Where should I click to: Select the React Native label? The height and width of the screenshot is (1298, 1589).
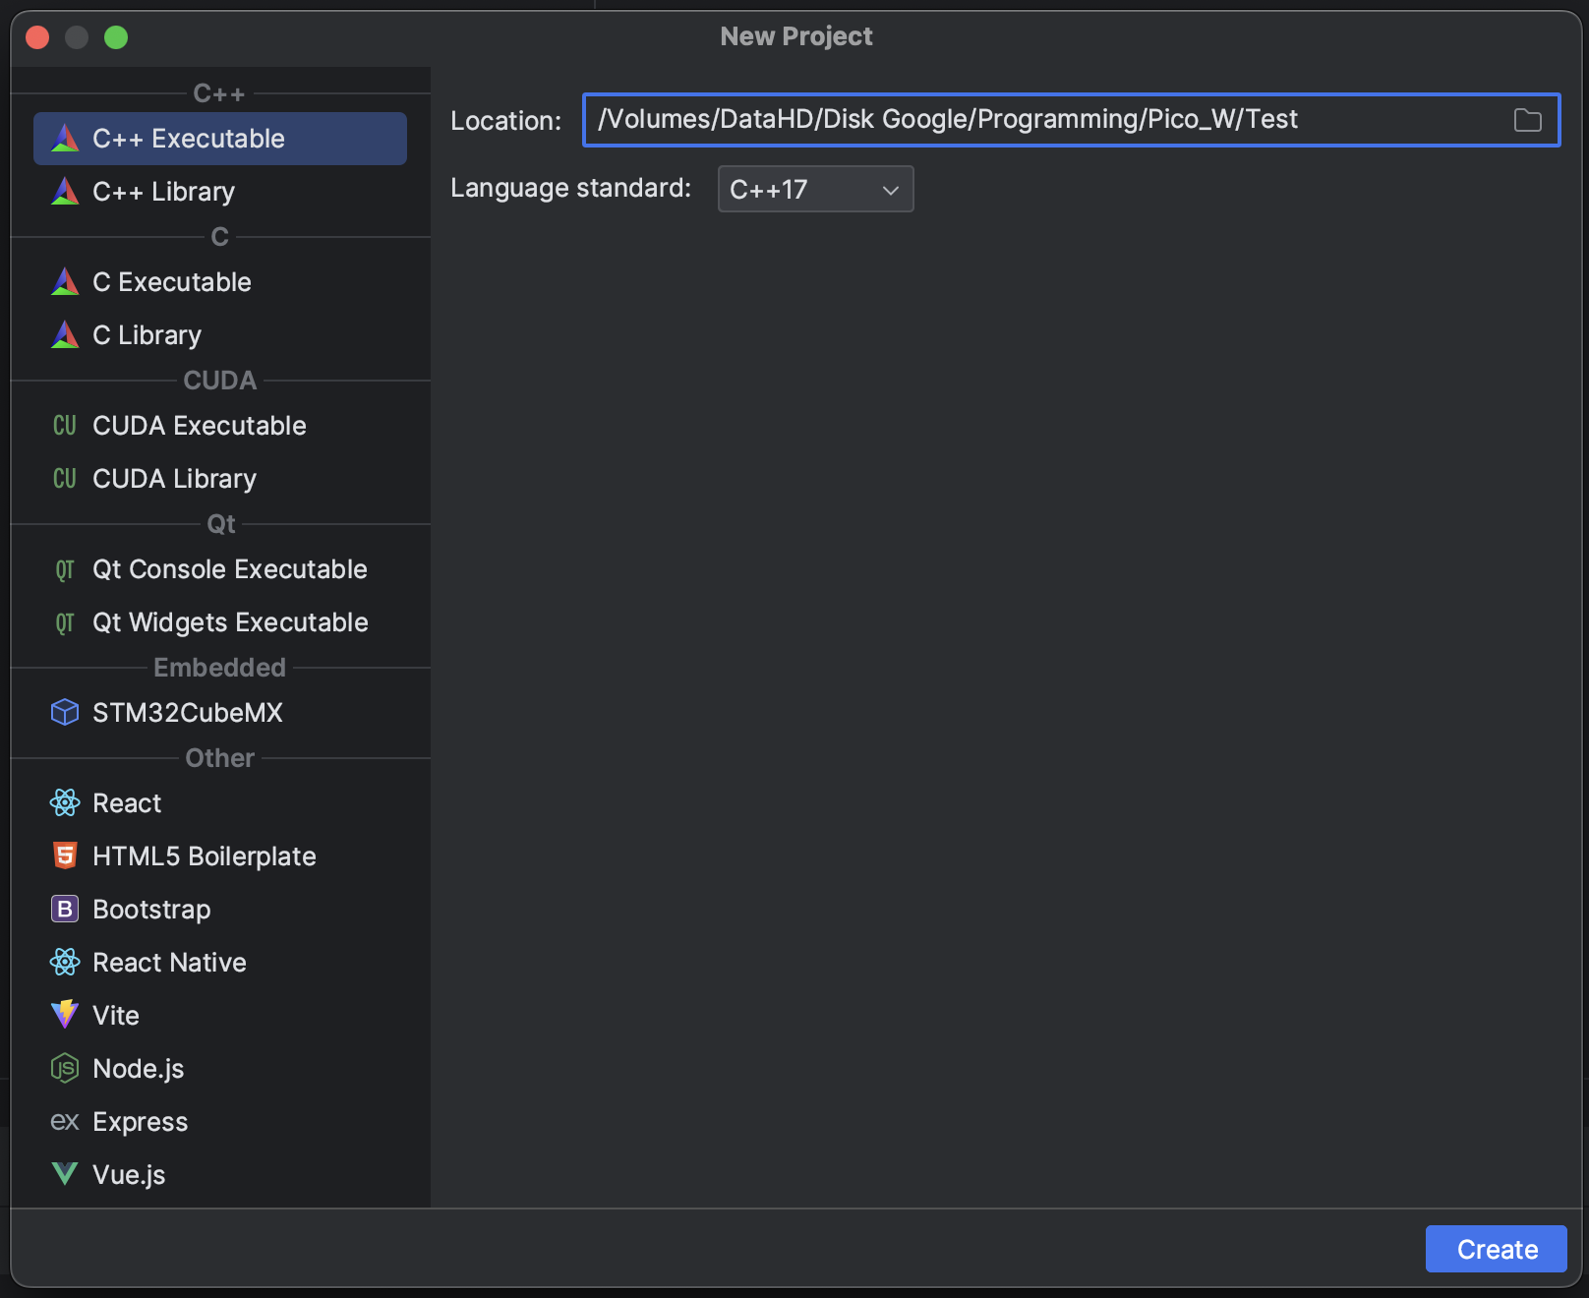tap(169, 963)
